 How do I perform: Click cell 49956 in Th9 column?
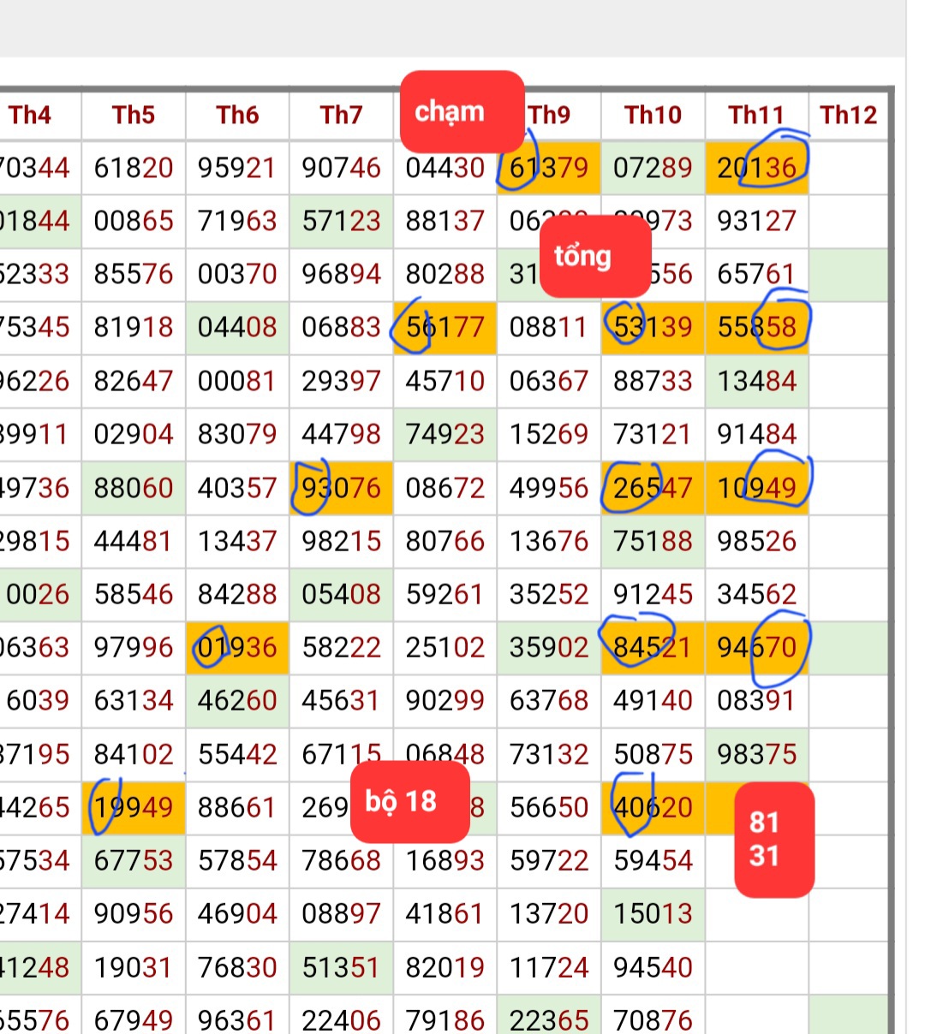(549, 488)
